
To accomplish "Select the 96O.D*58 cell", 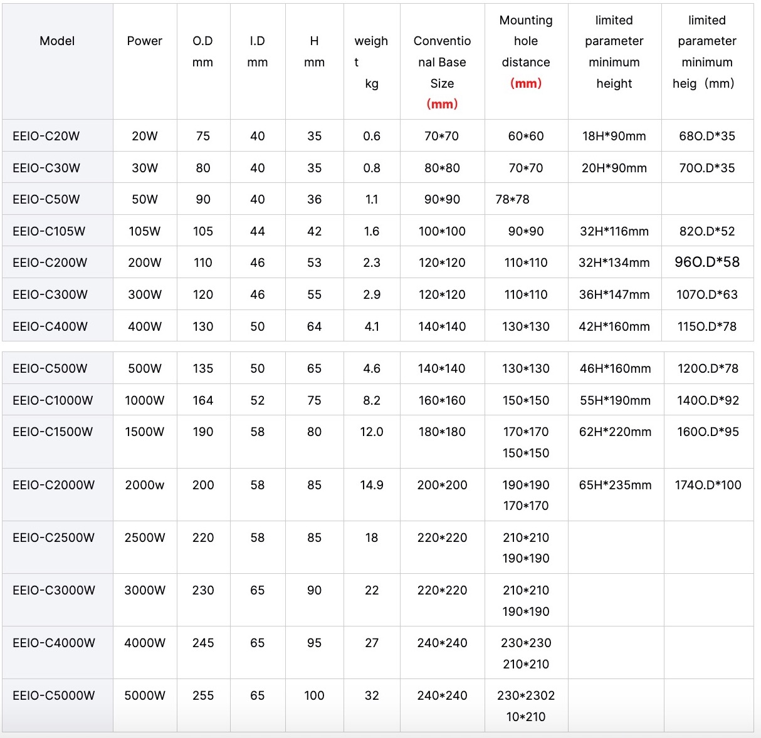I will [x=706, y=262].
